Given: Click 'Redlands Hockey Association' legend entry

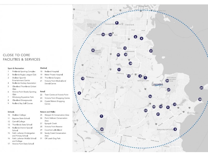Looking at the screenshot, I should click(x=24, y=83).
